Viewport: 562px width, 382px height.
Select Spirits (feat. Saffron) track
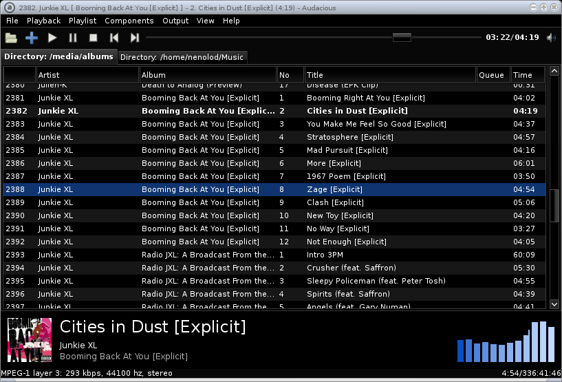(274, 294)
